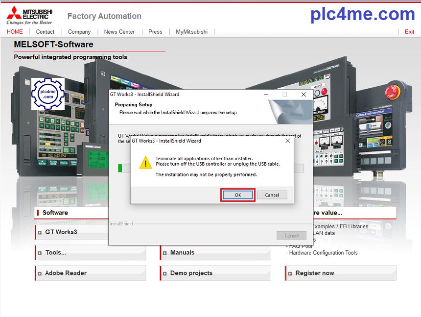Click the arrow icon beside Adobe Reader
Viewport: 421px width, 317px height.
coord(40,273)
